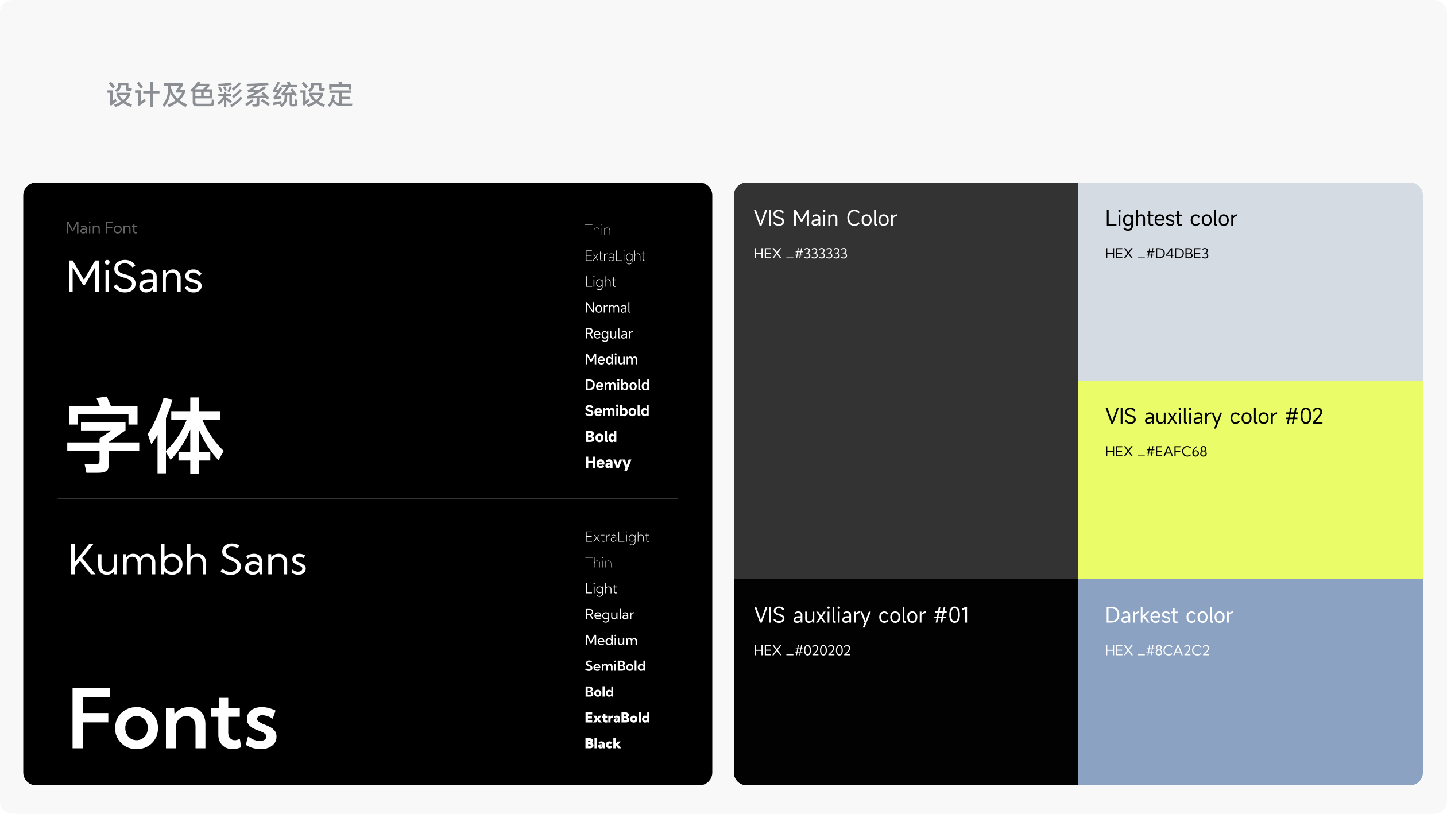Select the Darkest color #8CA2C2 swatch

[x=1250, y=718]
